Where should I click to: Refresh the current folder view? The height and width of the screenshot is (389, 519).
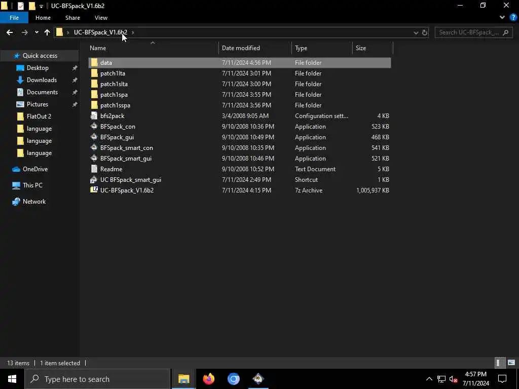(x=425, y=32)
